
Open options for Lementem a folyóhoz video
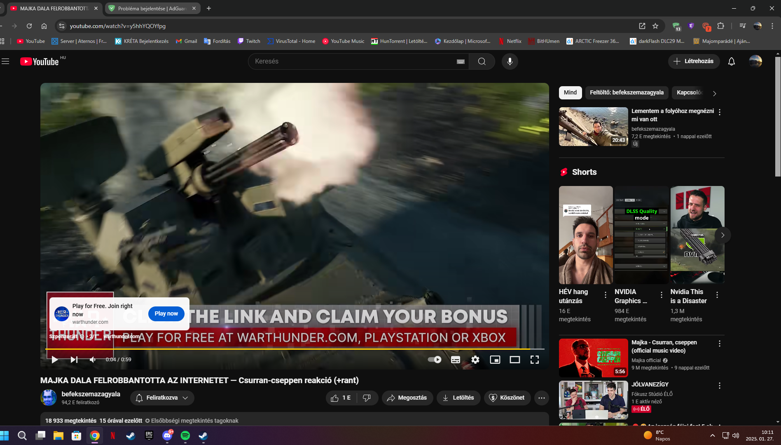(x=720, y=112)
